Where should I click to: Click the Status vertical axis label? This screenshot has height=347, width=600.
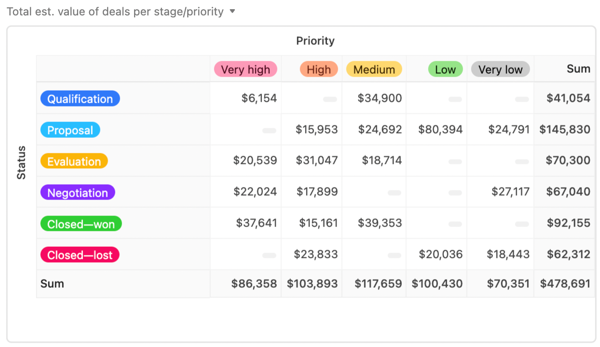coord(22,163)
